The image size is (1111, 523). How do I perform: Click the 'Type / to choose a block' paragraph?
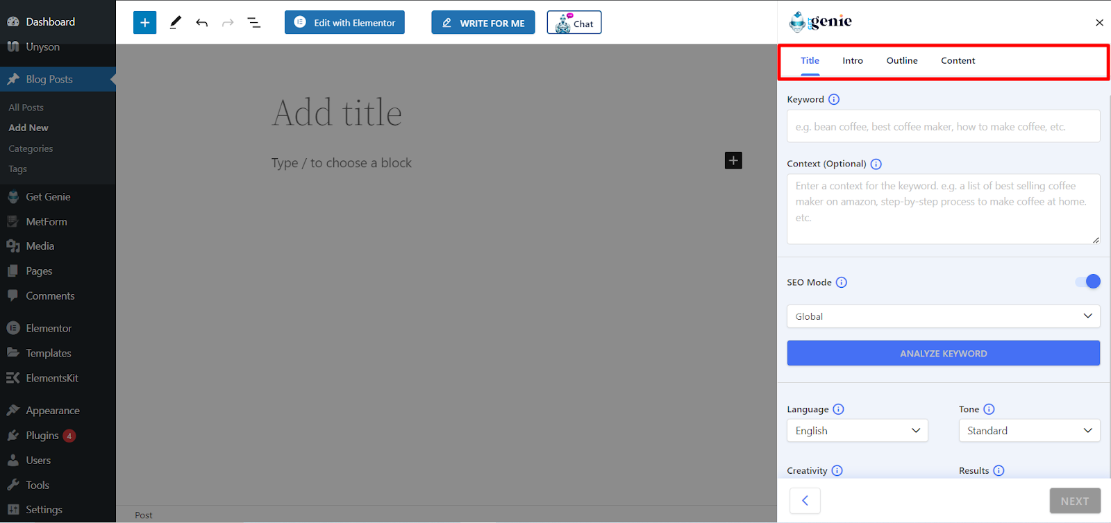341,163
